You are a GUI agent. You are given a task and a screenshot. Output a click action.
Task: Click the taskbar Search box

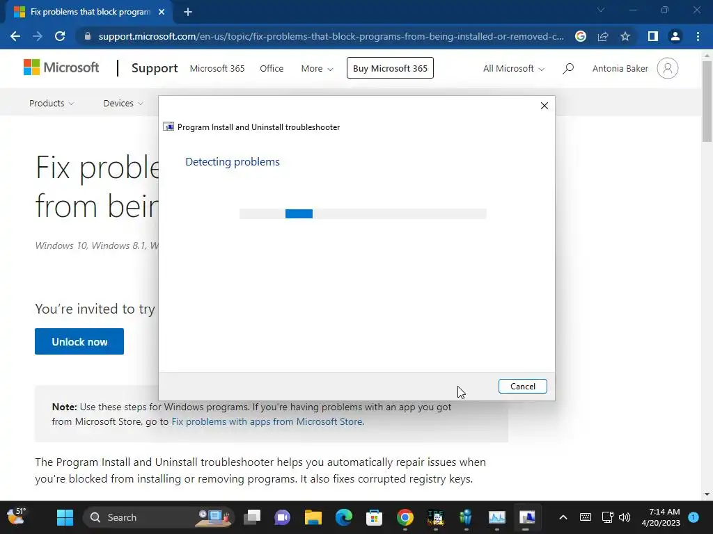(157, 517)
